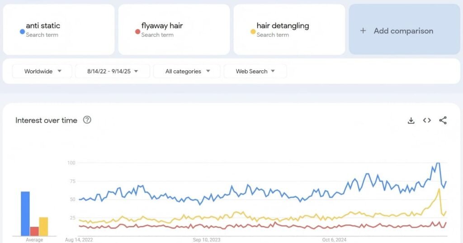Screen dimensions: 463x243
Task: Click the yellow dot beside hair detangling
Action: [253, 32]
